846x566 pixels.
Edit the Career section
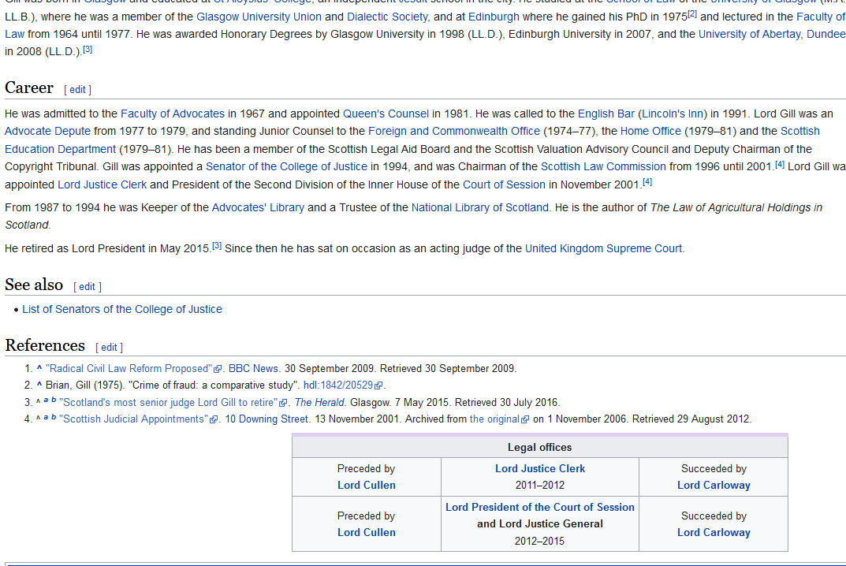pyautogui.click(x=77, y=90)
